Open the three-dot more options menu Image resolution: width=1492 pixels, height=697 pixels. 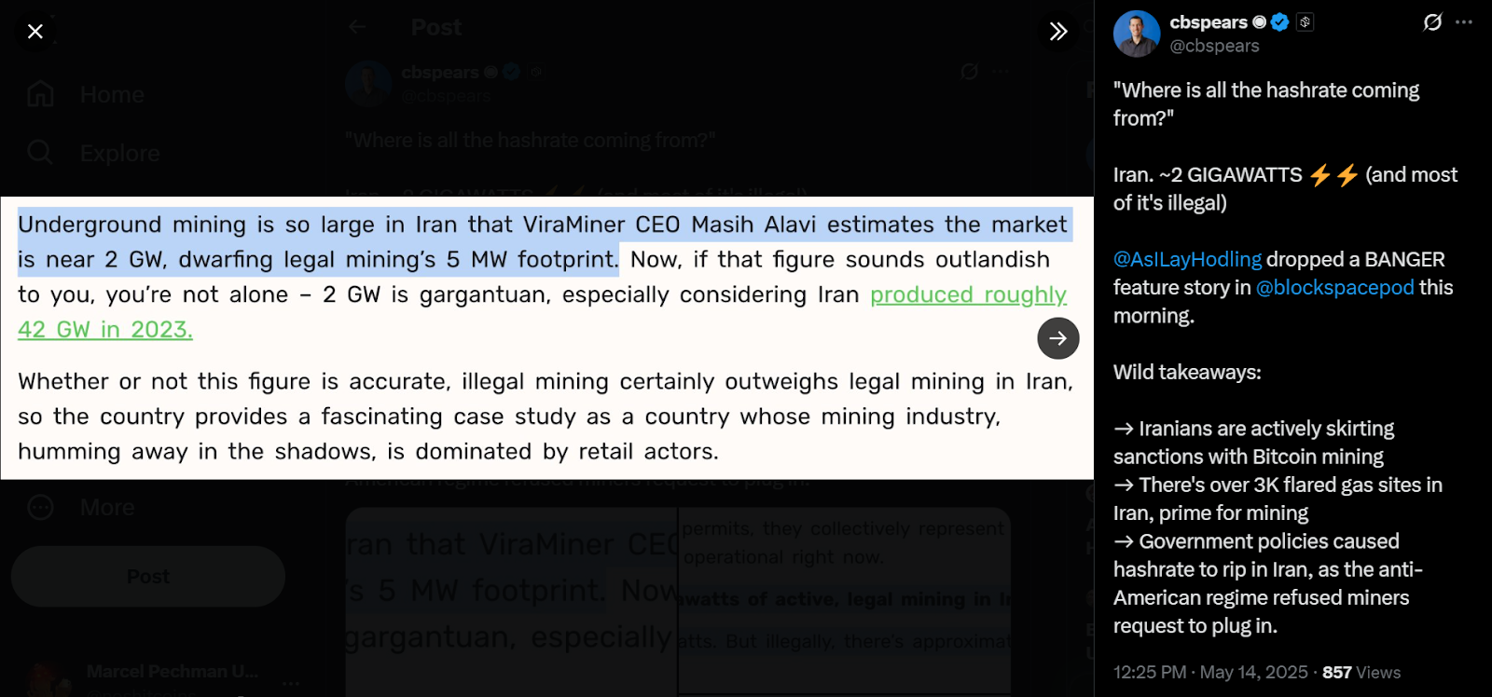click(x=1464, y=22)
